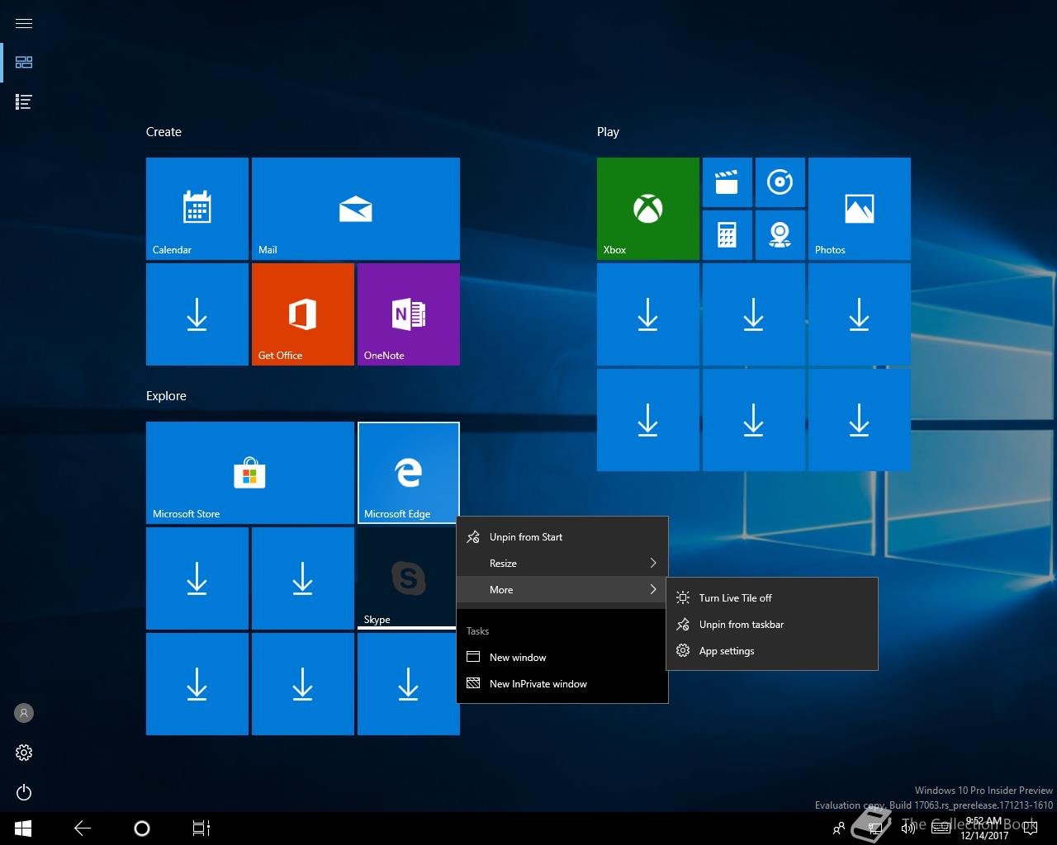Open the Calendar tile

(197, 209)
